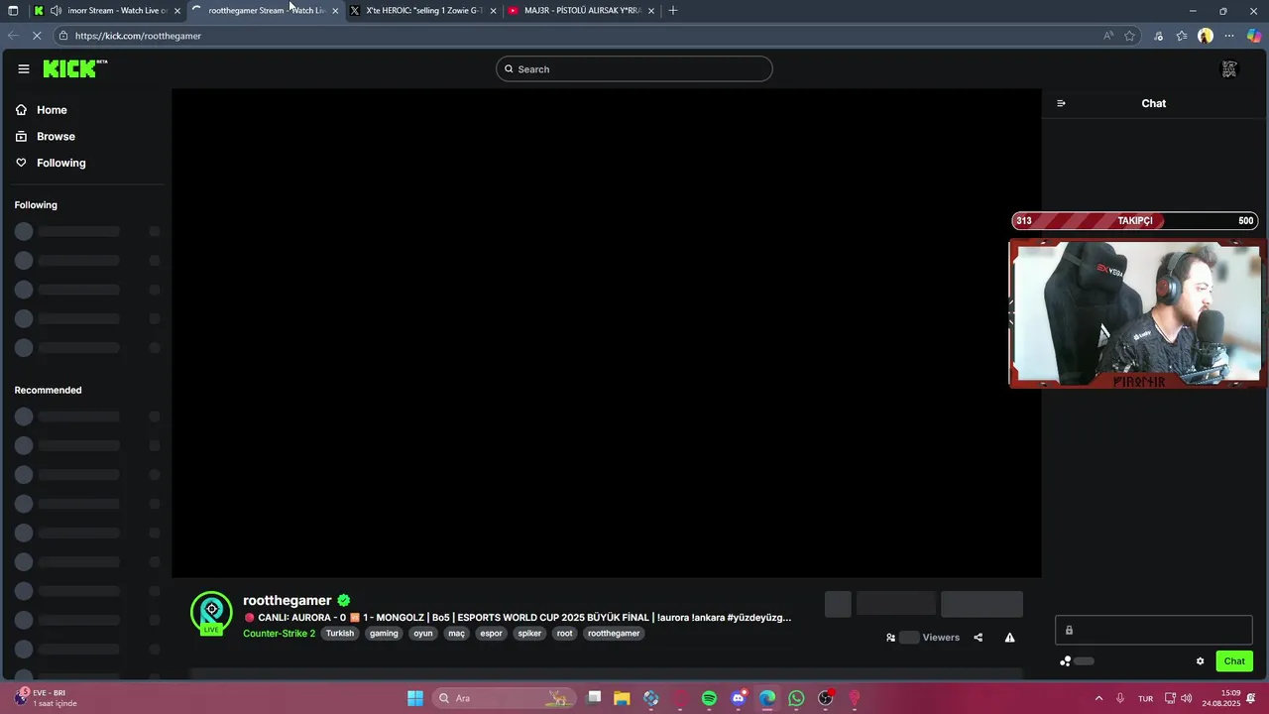Screen dimensions: 1269x714
Task: Open the browser favorites list icon
Action: (1182, 36)
